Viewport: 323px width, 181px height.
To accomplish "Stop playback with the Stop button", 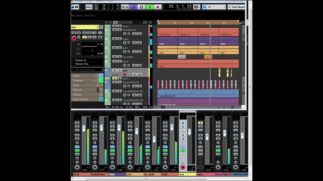I will [141, 7].
